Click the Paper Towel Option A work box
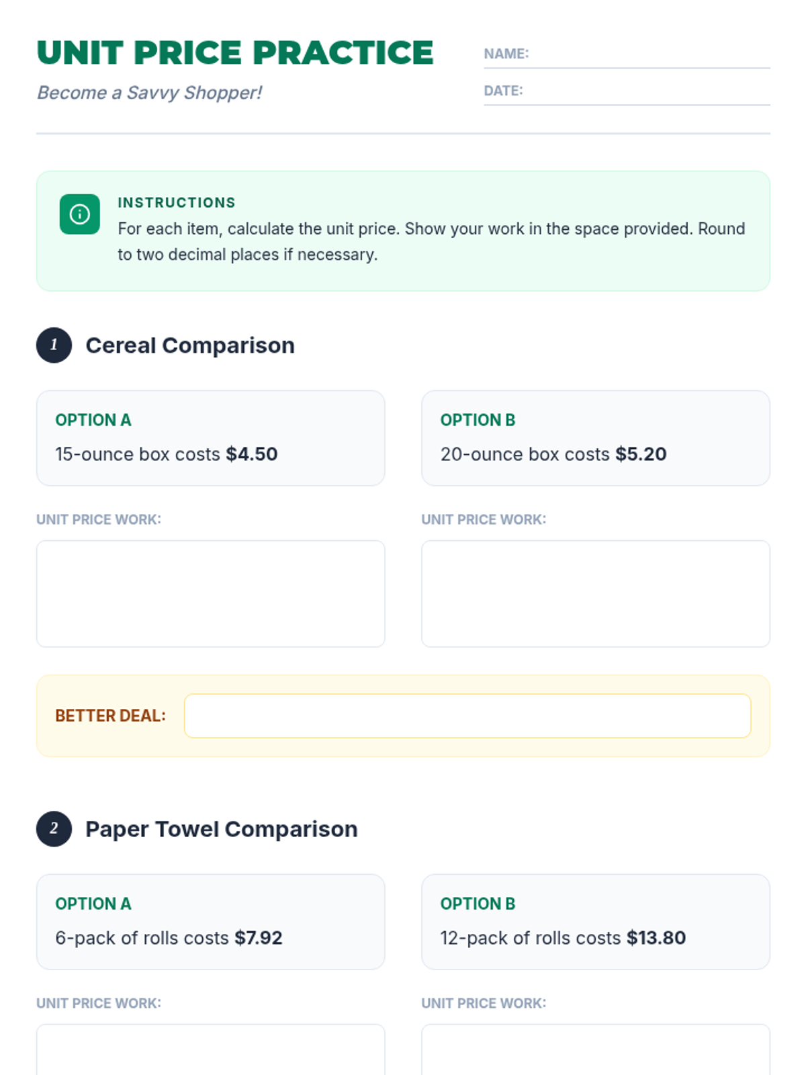This screenshot has width=806, height=1075. click(211, 1049)
